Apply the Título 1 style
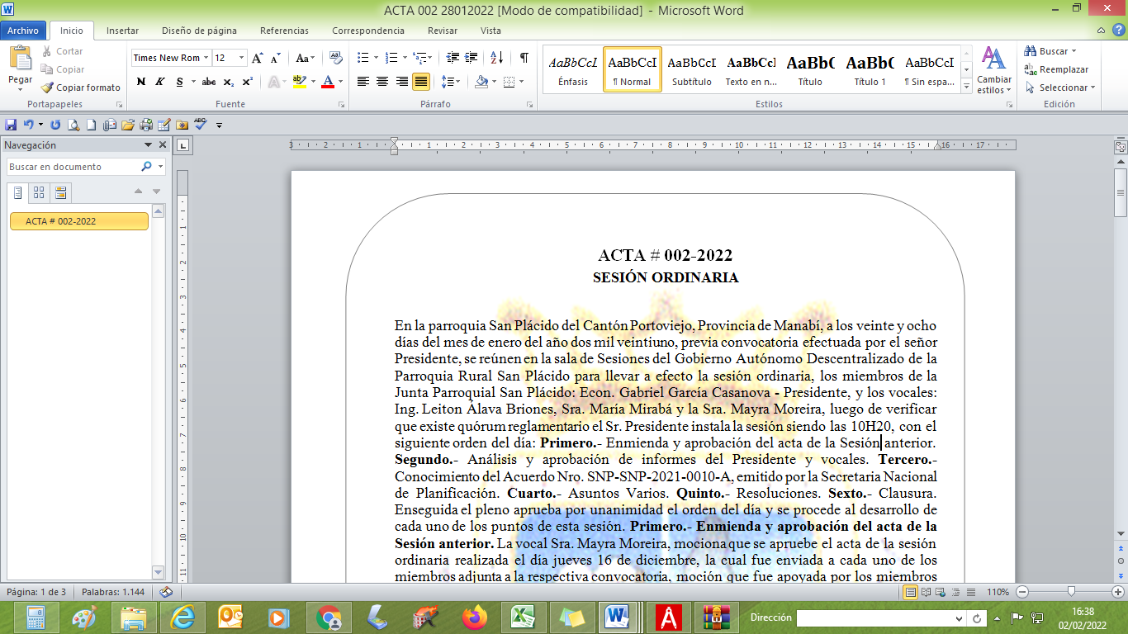 (x=870, y=69)
